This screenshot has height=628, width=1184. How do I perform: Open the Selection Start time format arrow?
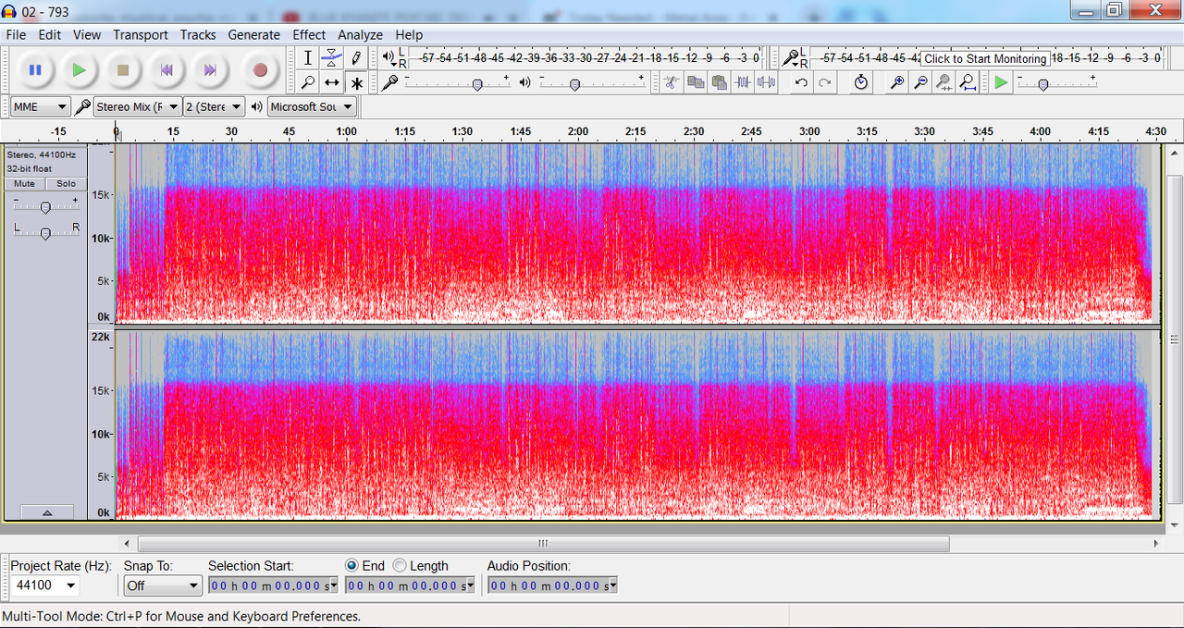pos(333,585)
